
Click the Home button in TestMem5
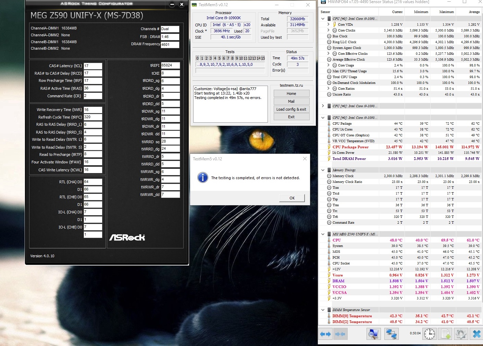pyautogui.click(x=292, y=94)
